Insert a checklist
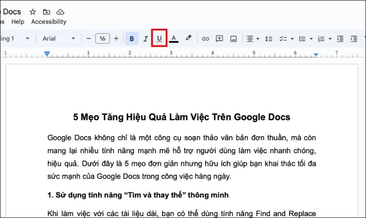The height and width of the screenshot is (218, 366). (x=283, y=39)
